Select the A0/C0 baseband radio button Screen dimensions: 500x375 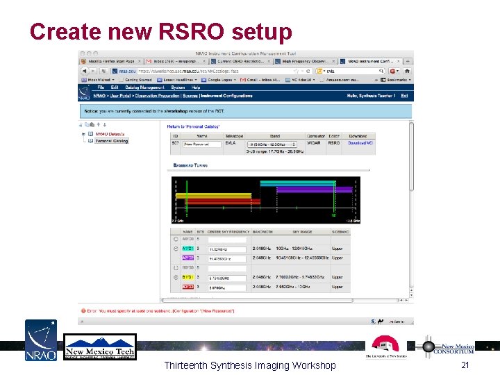[x=176, y=239]
